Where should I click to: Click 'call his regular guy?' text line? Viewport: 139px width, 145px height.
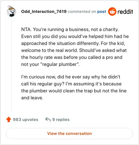click(71, 84)
